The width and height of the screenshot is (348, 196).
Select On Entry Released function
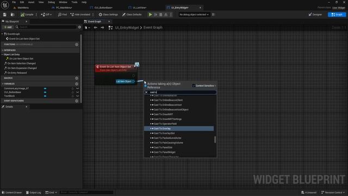pos(17,72)
